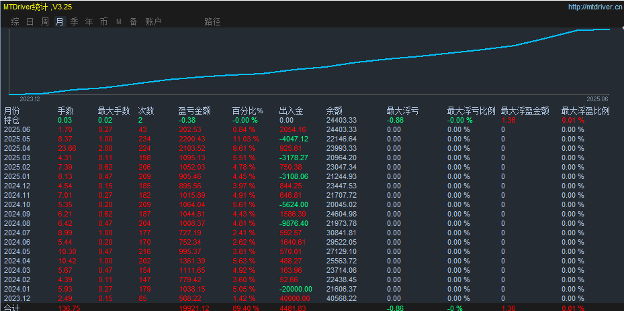The width and height of the screenshot is (624, 311).
Task: Select the 2025.03 month row
Action: [x=312, y=158]
